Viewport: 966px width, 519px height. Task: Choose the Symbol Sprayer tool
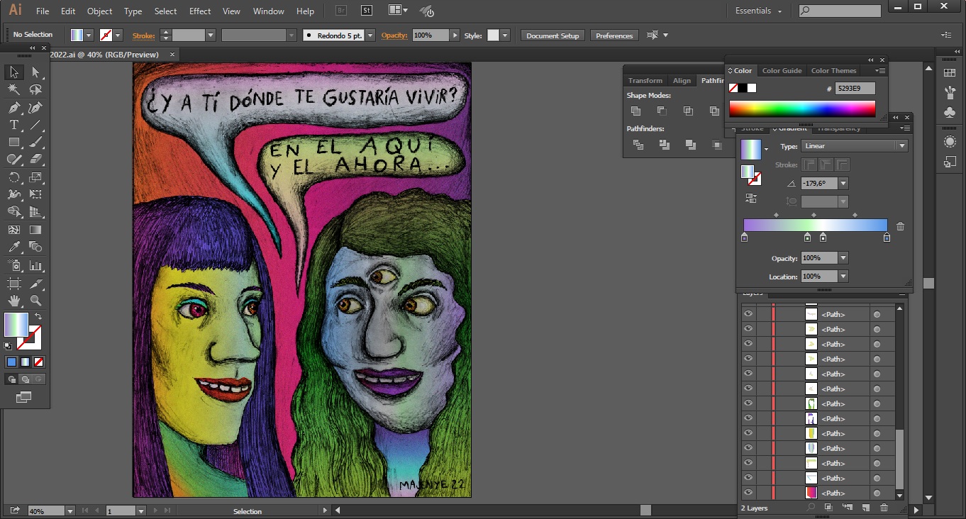tap(14, 266)
